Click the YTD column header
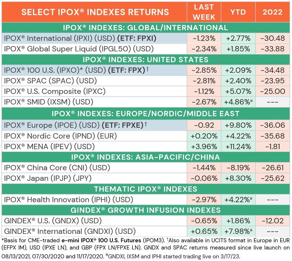Image resolution: width=292 pixels, height=261 pixels. click(x=238, y=12)
